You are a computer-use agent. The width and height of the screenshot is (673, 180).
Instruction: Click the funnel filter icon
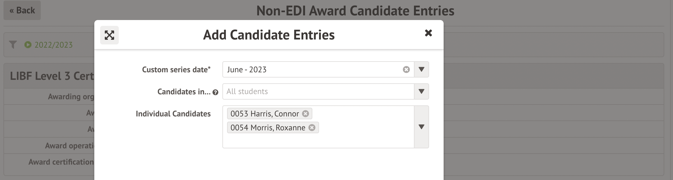pos(13,45)
